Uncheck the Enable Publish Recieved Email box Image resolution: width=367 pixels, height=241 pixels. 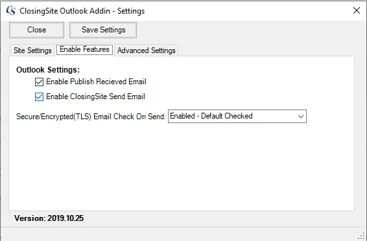tap(39, 82)
